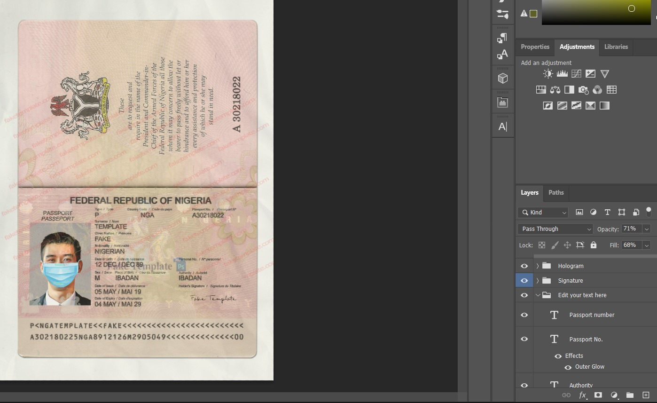Open the Pass Through blend mode dropdown

(x=555, y=229)
